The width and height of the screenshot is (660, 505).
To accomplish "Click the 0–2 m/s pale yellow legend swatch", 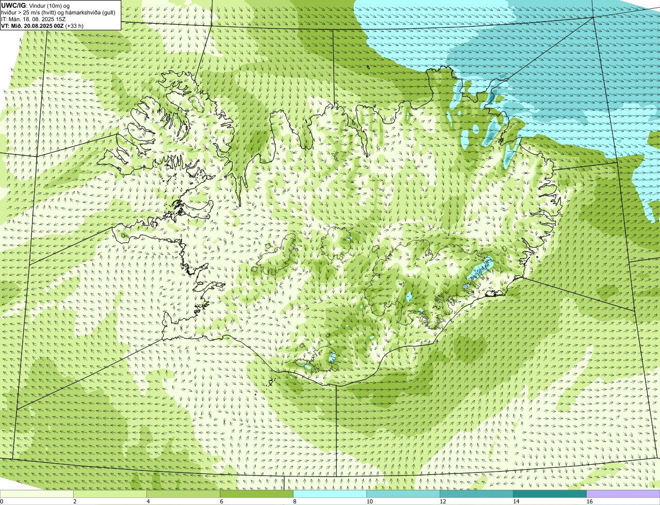I will point(37,494).
